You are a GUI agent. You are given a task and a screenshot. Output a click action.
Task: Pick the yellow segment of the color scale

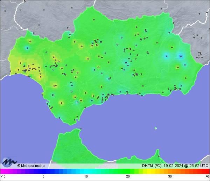tap(149, 171)
